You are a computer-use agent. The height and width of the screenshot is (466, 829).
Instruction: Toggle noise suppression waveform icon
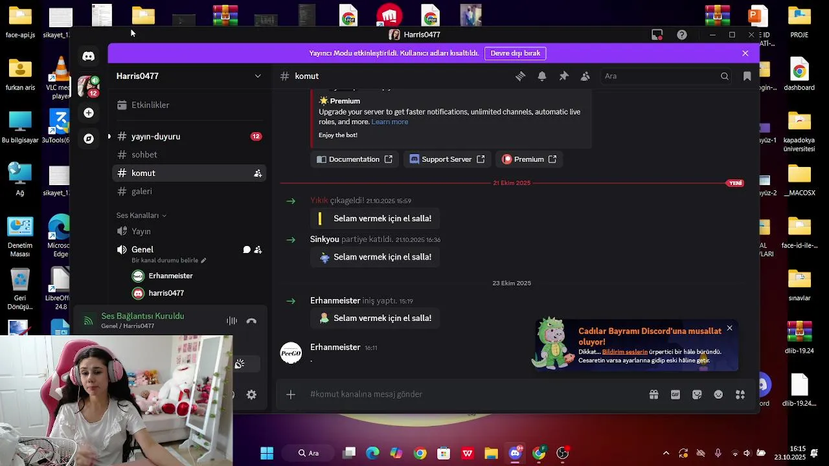click(x=232, y=321)
